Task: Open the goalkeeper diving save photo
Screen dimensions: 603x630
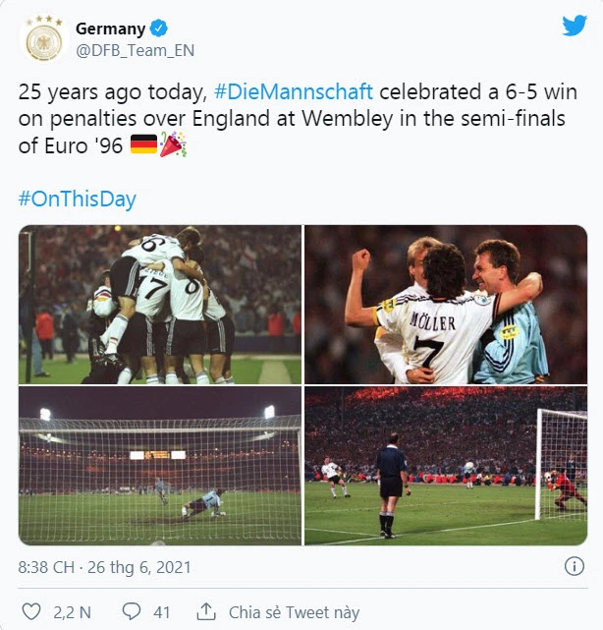Action: click(160, 466)
